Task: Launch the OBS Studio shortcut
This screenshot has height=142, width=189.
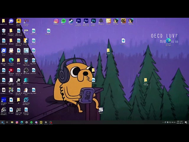Action: tap(26, 70)
